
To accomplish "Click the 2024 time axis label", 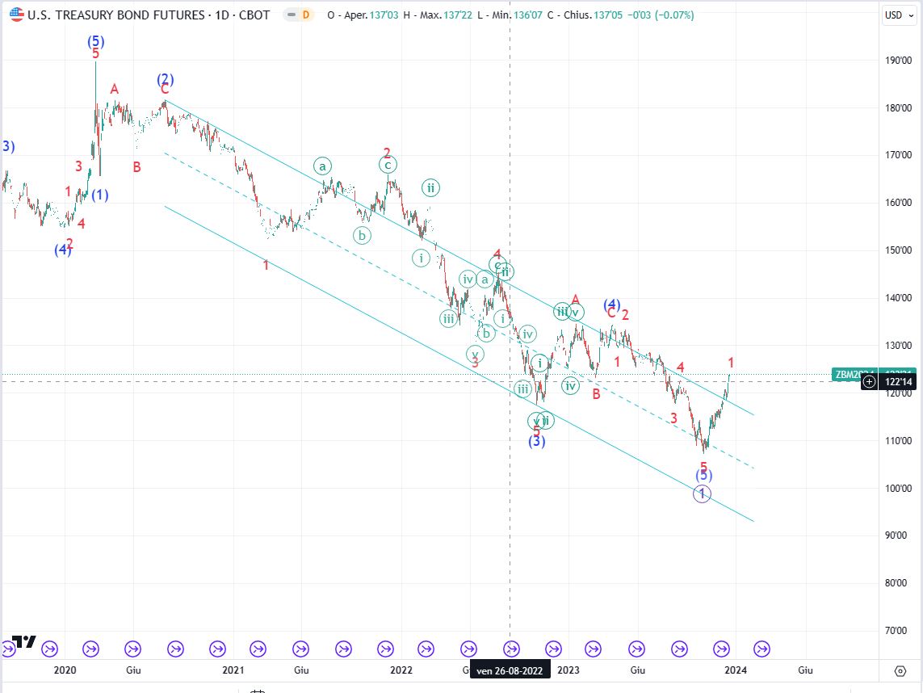I will [x=736, y=670].
